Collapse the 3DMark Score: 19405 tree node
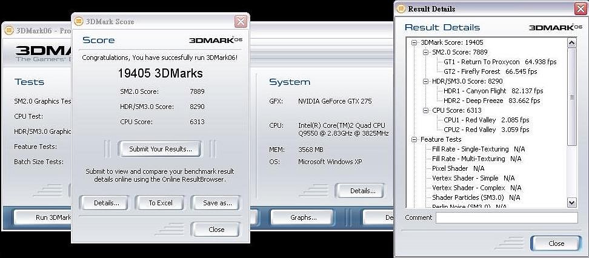The image size is (589, 258). point(414,42)
